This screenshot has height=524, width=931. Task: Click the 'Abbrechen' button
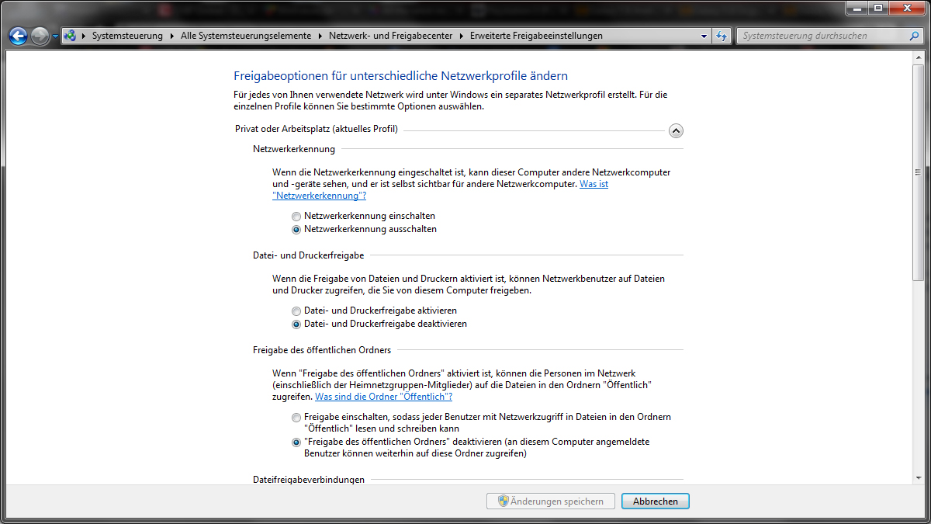[x=655, y=501]
